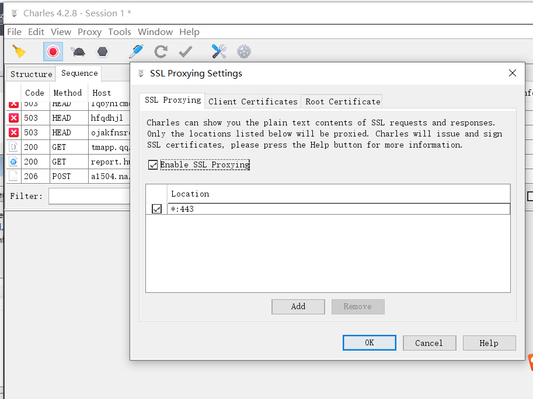533x399 pixels.
Task: Open the Tools menu
Action: [x=119, y=32]
